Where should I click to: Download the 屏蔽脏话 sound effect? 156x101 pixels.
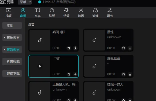pos(130,74)
